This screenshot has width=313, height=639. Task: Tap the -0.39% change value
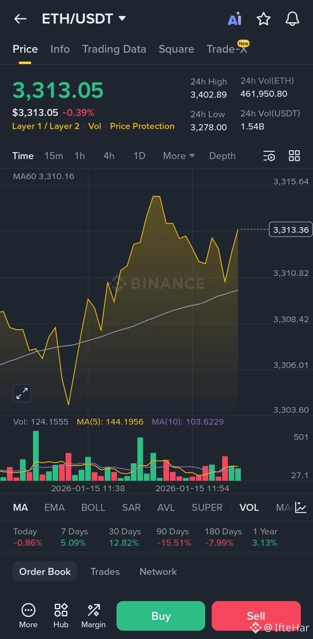pos(78,113)
